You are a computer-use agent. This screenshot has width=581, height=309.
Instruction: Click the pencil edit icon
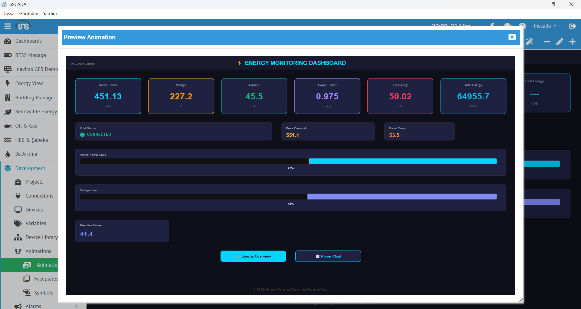(x=560, y=42)
